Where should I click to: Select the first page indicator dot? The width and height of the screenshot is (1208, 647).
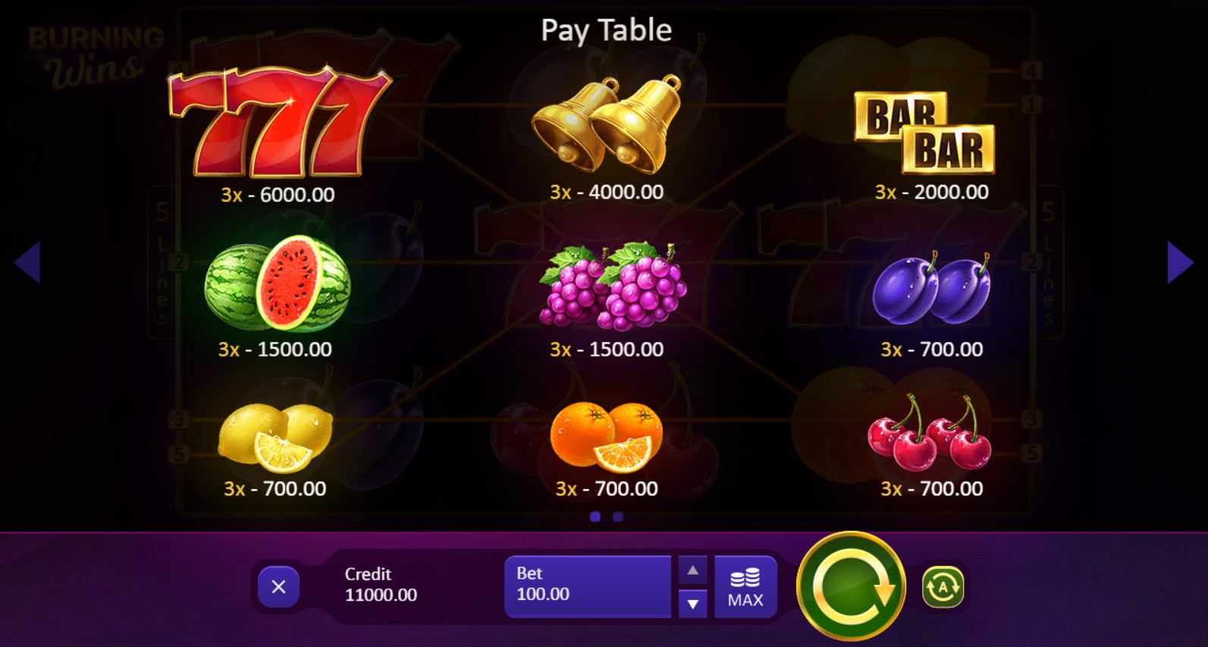point(595,517)
